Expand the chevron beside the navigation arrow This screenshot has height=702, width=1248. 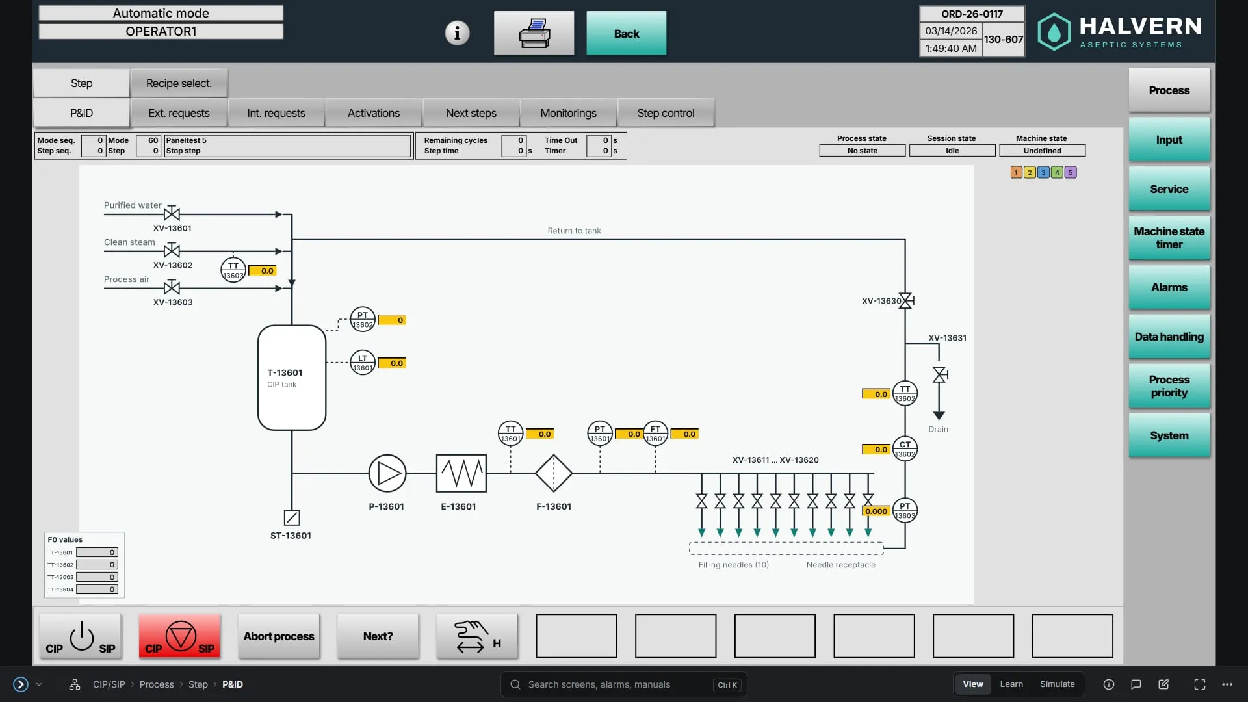coord(39,684)
